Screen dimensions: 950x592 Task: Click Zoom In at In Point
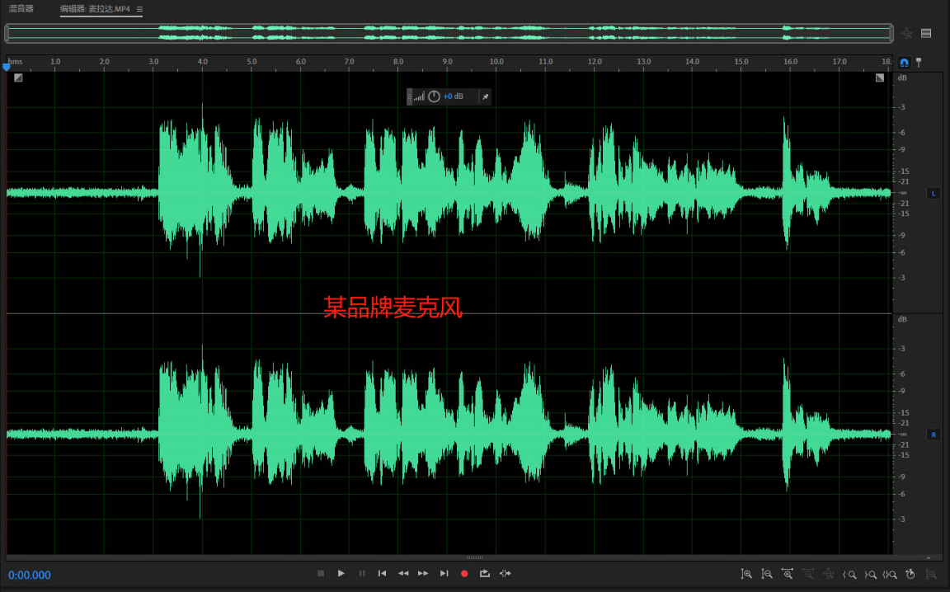[x=849, y=574]
